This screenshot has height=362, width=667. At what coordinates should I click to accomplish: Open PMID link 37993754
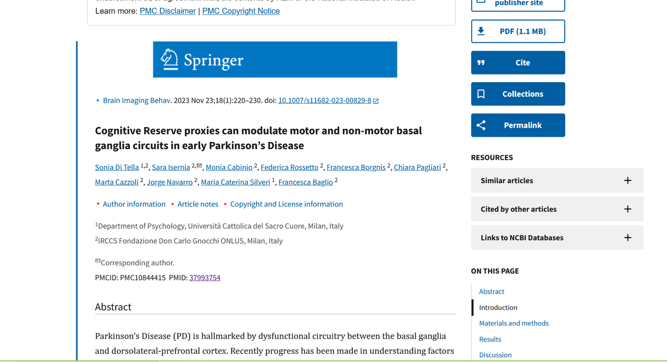pyautogui.click(x=205, y=278)
